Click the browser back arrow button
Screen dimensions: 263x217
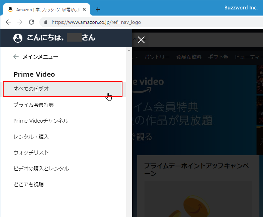pyautogui.click(x=8, y=22)
